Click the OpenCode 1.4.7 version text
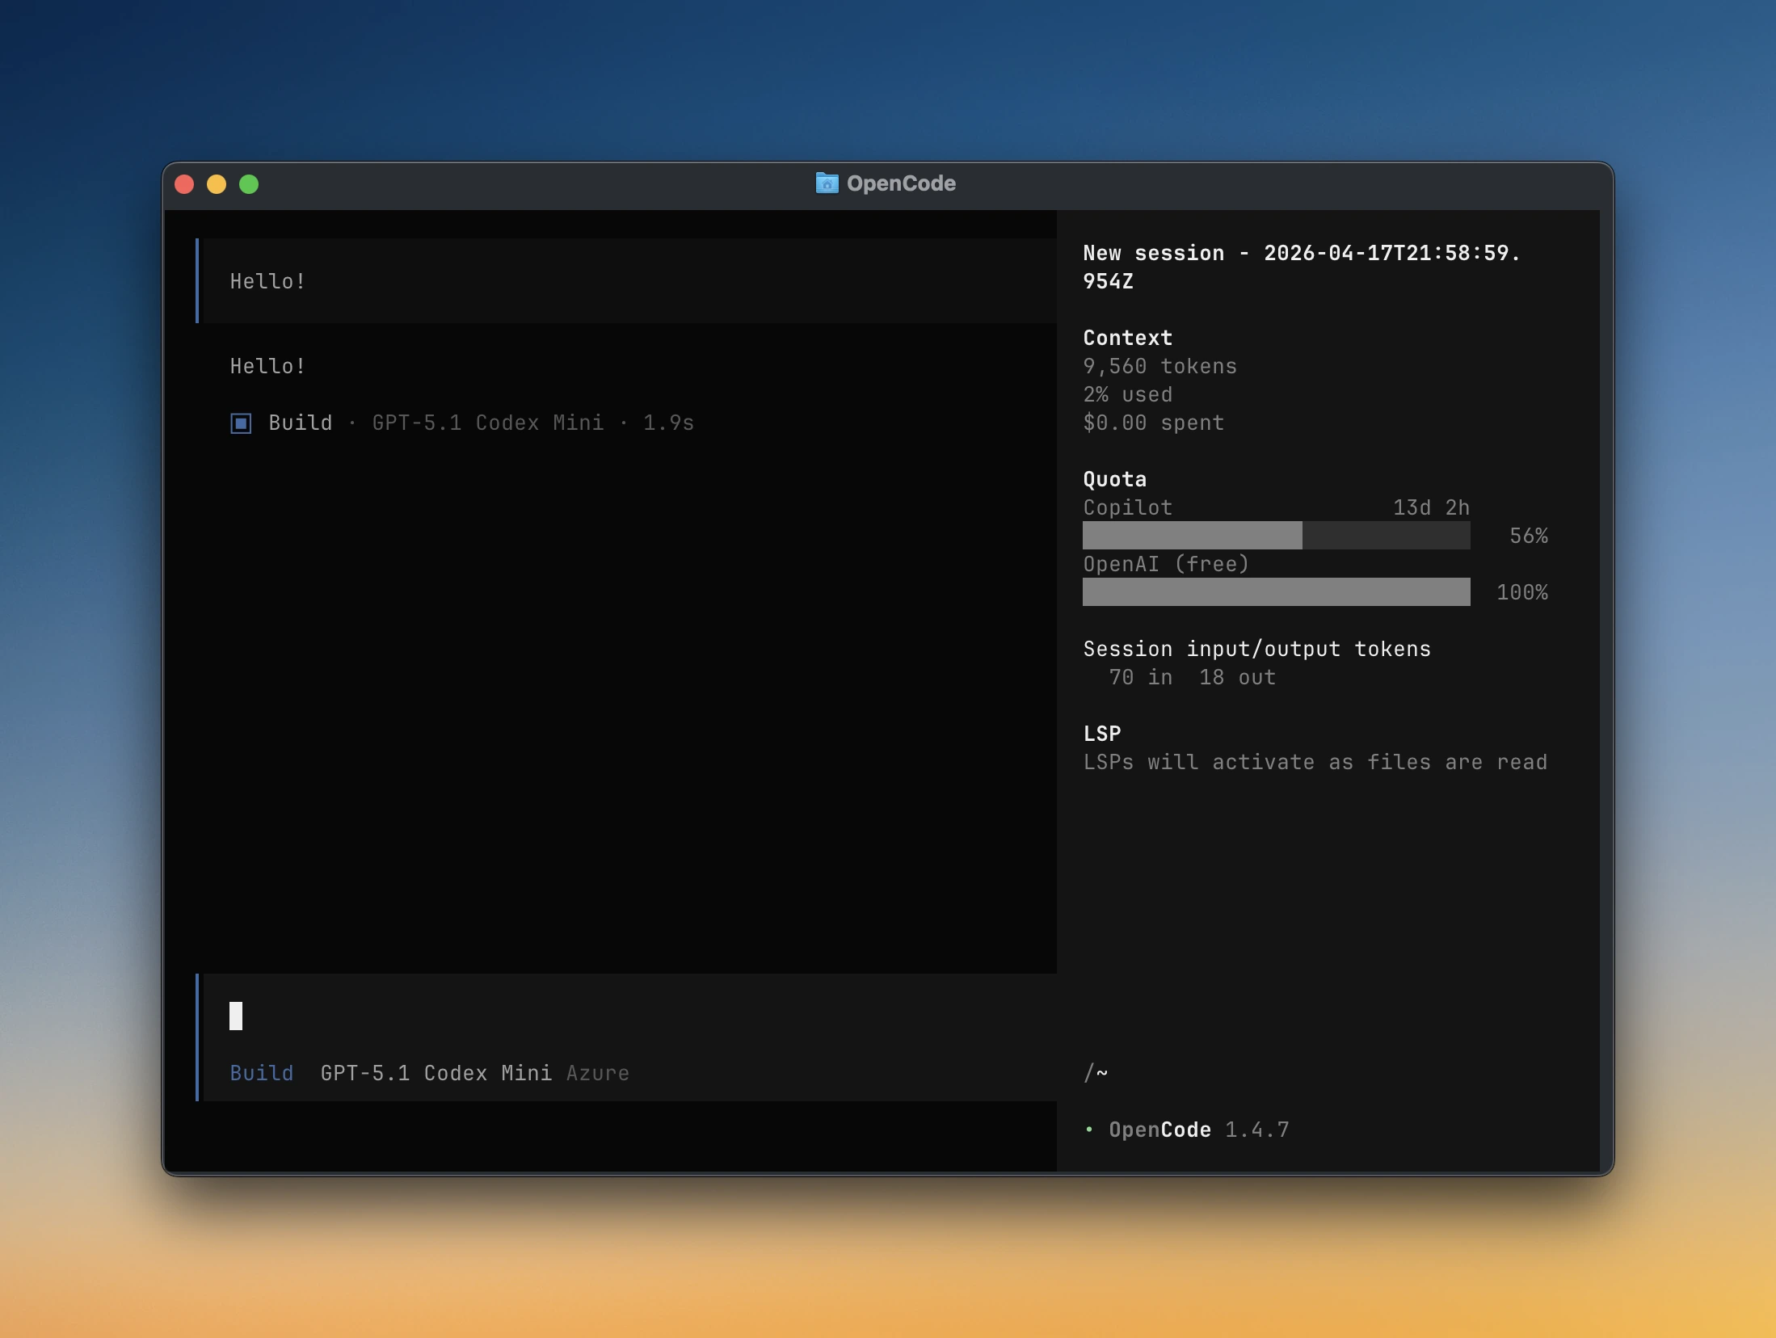This screenshot has height=1338, width=1776. coord(1198,1130)
